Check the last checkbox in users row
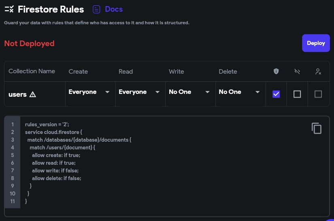The width and height of the screenshot is (334, 221). pyautogui.click(x=318, y=94)
